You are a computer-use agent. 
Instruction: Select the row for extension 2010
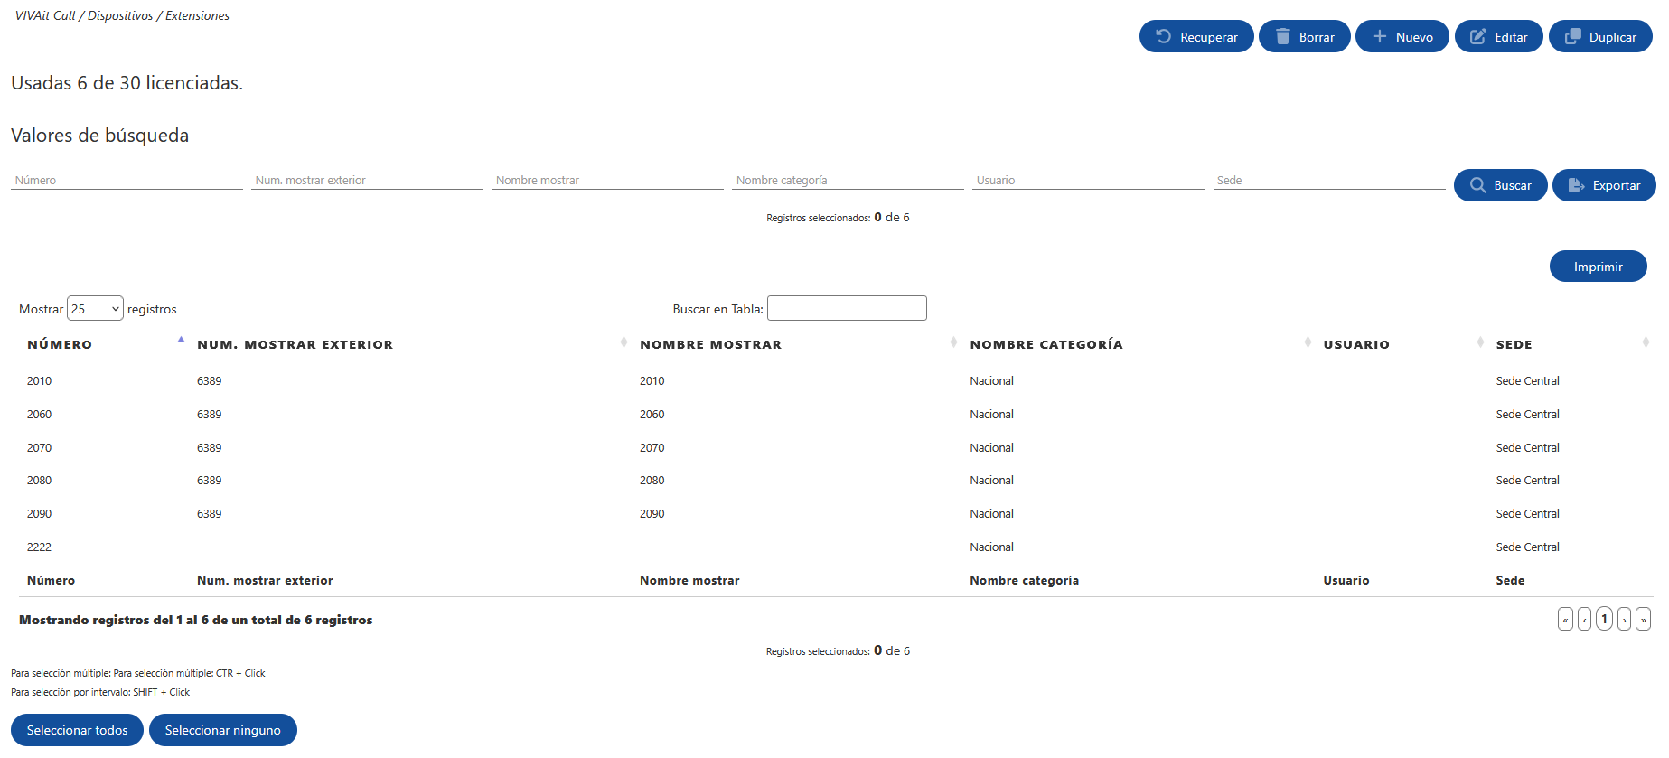(836, 380)
